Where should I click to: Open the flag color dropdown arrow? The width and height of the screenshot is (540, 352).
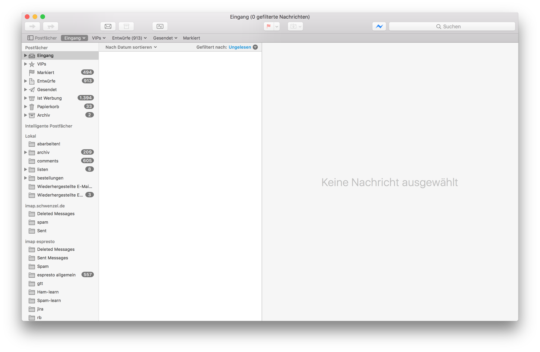coord(277,26)
